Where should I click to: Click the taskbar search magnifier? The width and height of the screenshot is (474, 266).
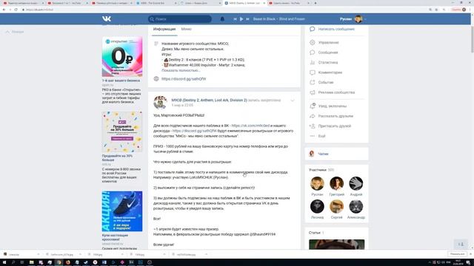[13, 262]
